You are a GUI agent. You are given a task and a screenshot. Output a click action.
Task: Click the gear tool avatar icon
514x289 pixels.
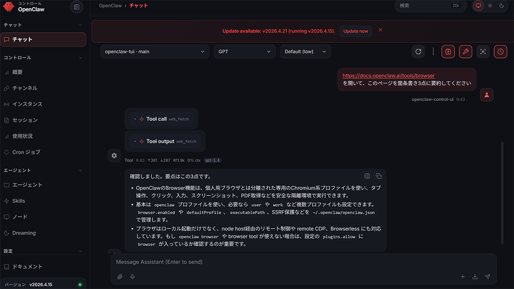click(x=114, y=156)
